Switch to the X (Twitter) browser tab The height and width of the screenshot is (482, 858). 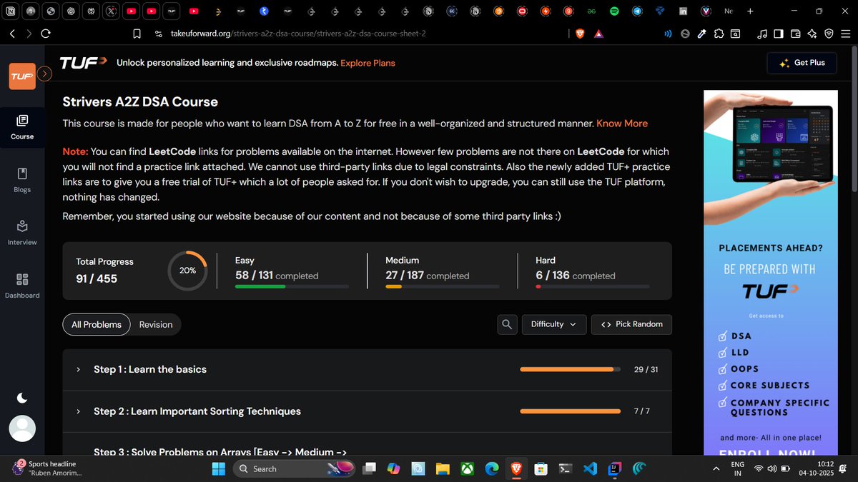point(110,11)
